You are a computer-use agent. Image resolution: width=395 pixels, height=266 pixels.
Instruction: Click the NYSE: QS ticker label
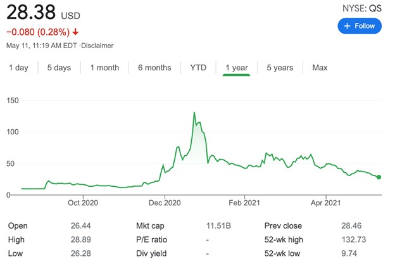(363, 8)
